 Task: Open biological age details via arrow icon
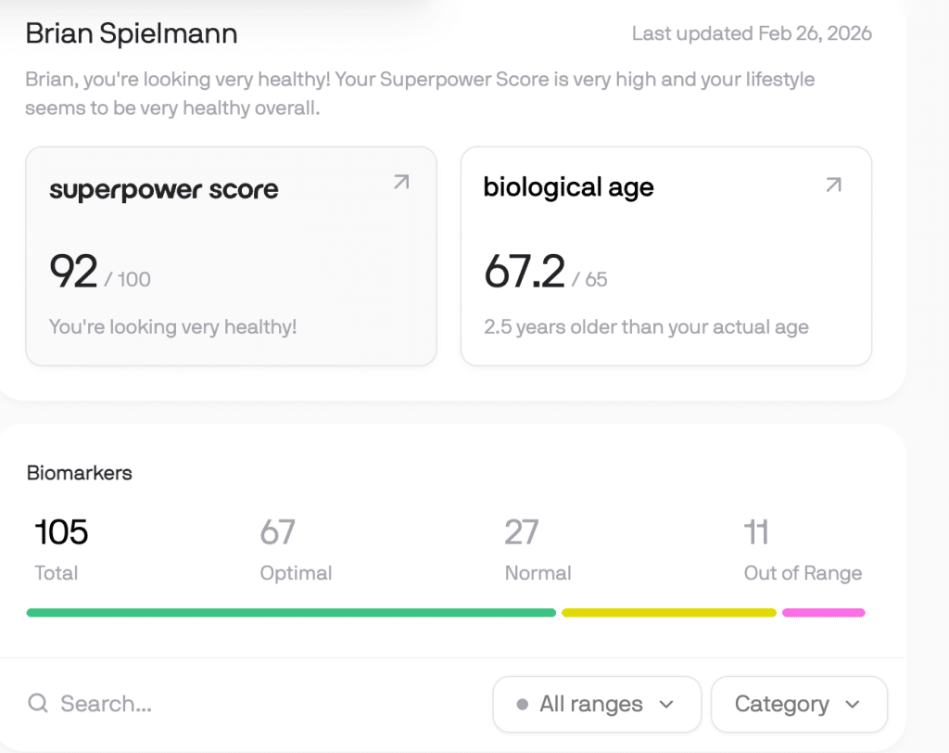click(833, 185)
